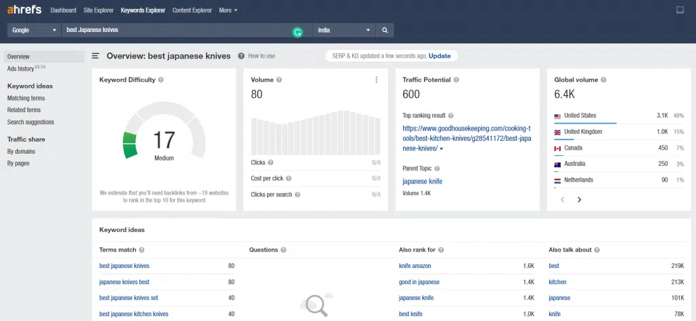Select By pages under Traffic share
This screenshot has width=696, height=321.
[18, 163]
